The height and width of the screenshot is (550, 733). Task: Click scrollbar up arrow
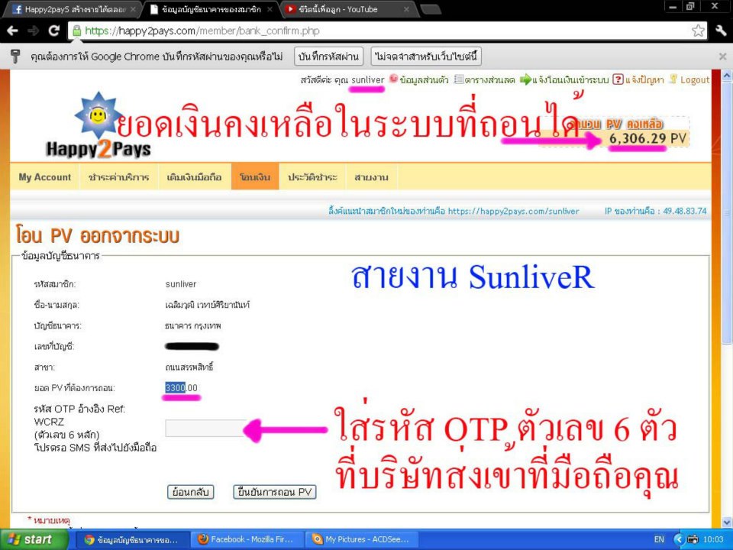pyautogui.click(x=727, y=76)
